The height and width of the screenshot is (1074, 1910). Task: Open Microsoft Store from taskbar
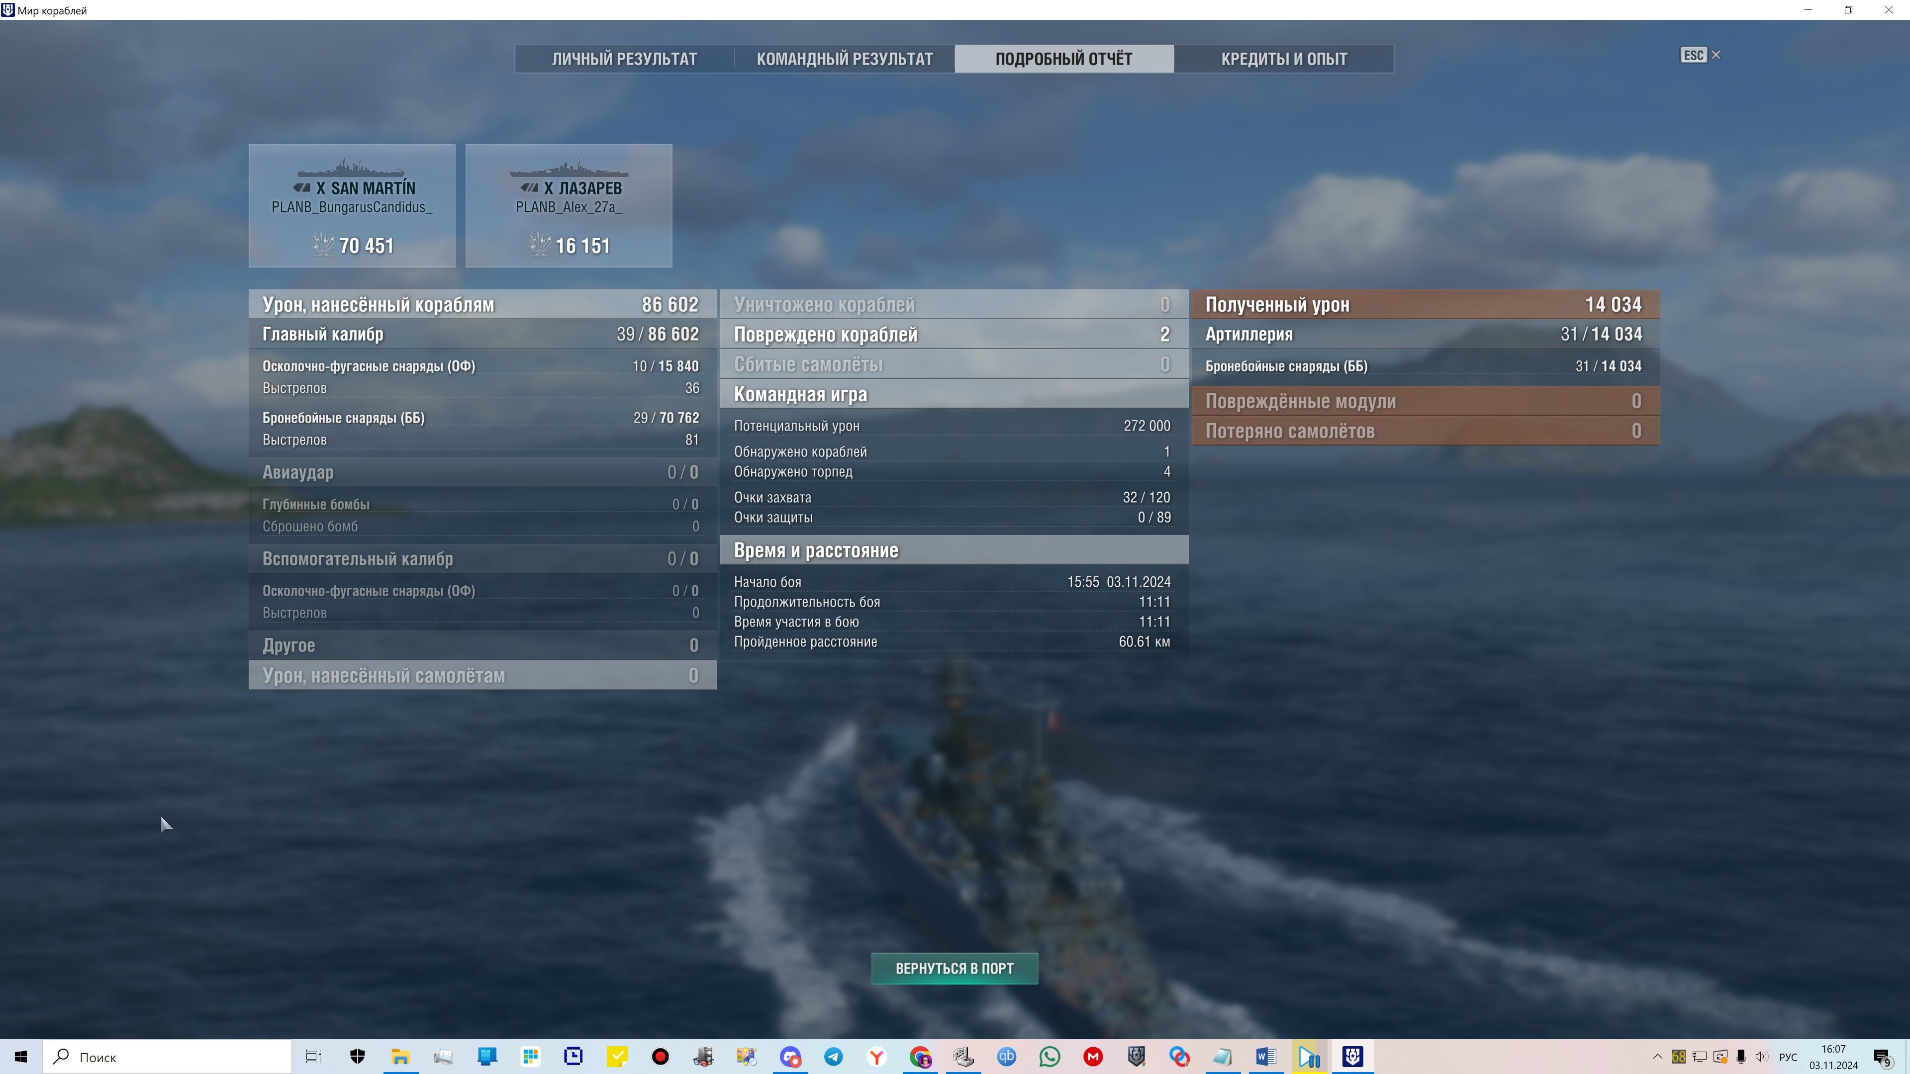click(530, 1057)
